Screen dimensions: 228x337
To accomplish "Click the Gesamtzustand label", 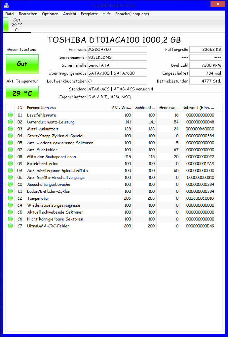I will coord(22,50).
